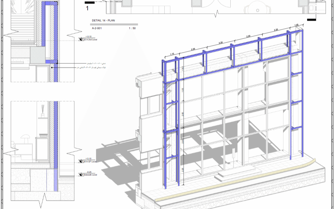This screenshot has width=334, height=209.
Task: Click the 1.63 vertical dimension label
Action: (x=182, y=69)
